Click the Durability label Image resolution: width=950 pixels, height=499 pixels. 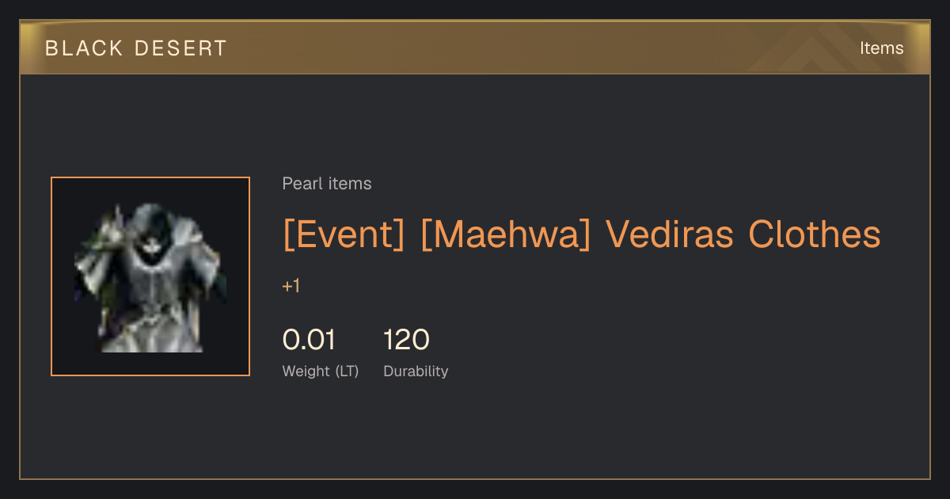click(x=416, y=371)
